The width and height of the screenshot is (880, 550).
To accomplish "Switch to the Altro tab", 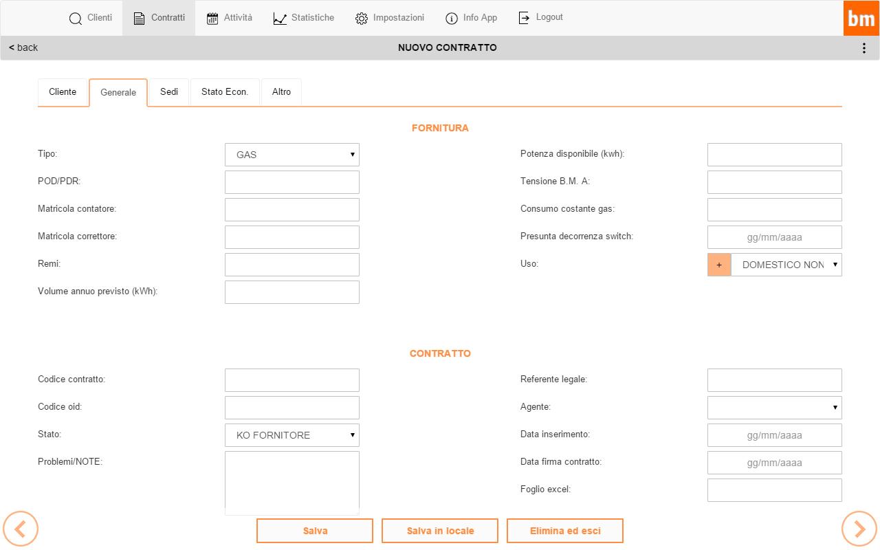I will (x=281, y=92).
